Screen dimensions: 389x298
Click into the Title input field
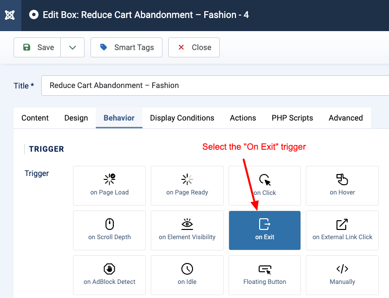tap(215, 86)
